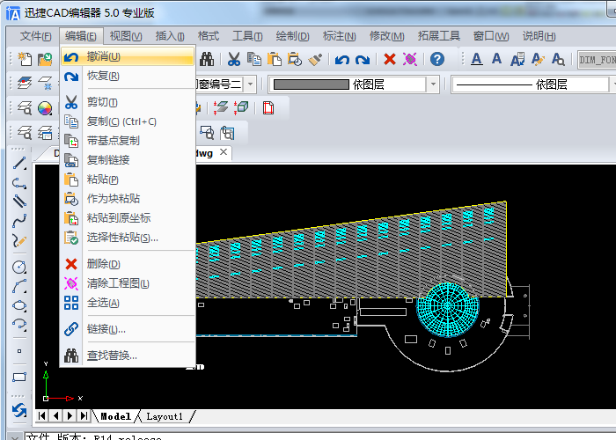The width and height of the screenshot is (616, 440).
Task: Open the Format (格式) menu
Action: (x=209, y=36)
